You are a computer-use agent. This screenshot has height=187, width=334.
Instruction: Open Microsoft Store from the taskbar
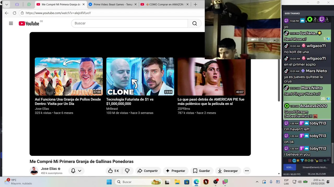click(187, 182)
